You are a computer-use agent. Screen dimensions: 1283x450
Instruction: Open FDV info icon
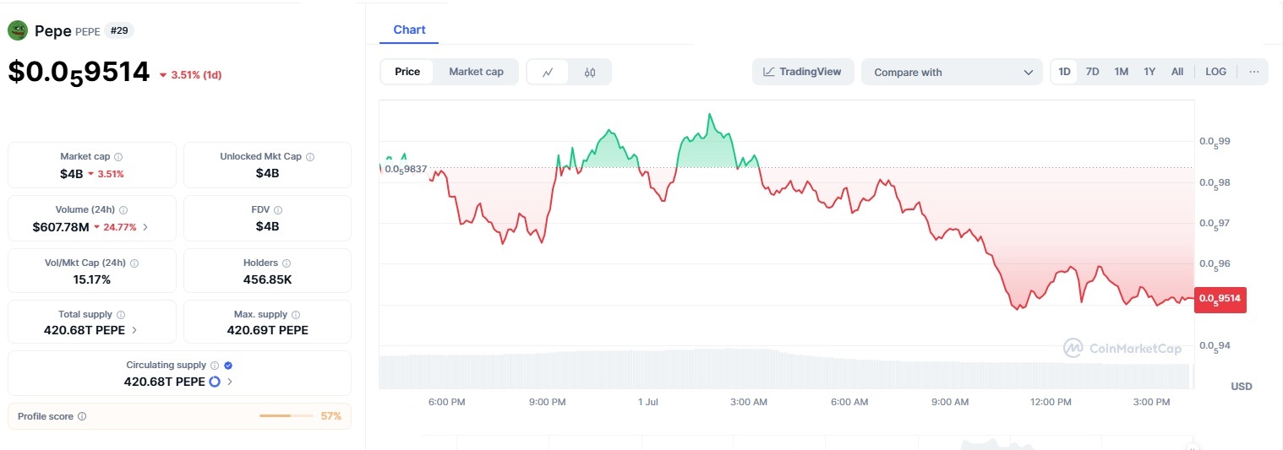(x=278, y=209)
